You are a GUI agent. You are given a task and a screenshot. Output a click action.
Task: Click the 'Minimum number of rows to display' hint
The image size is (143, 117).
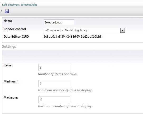pyautogui.click(x=65, y=90)
